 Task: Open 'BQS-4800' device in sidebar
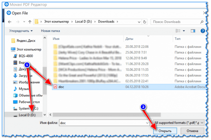pos(23,56)
